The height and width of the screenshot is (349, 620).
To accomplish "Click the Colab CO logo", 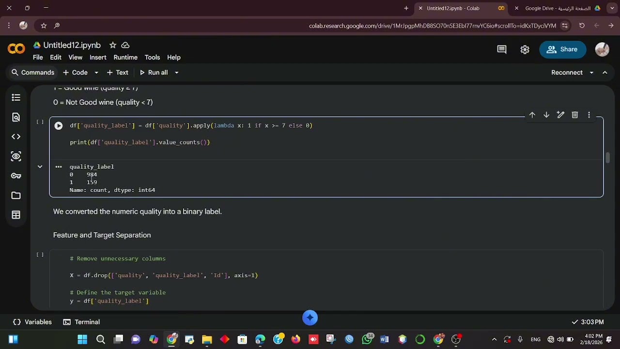I will pos(16,49).
